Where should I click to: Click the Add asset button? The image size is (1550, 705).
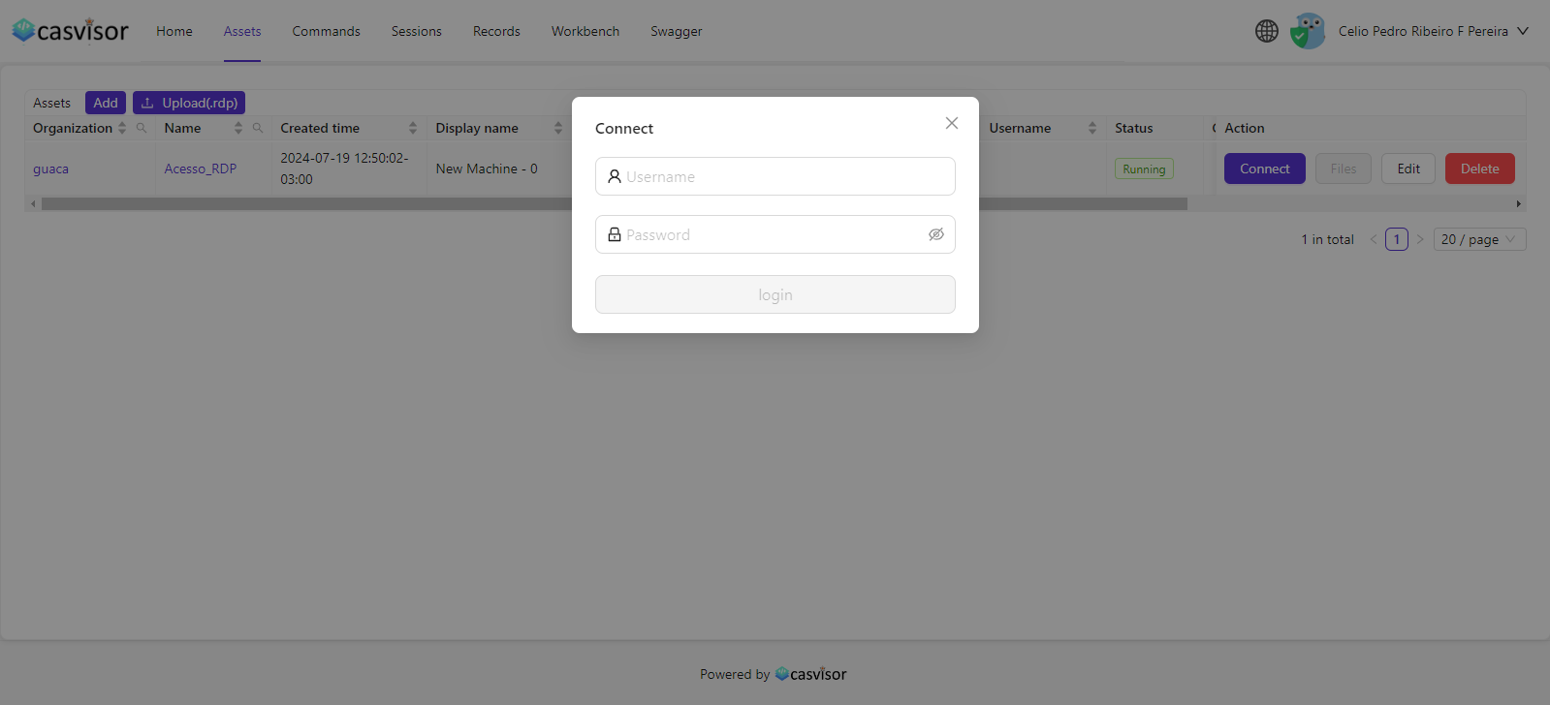pos(106,103)
